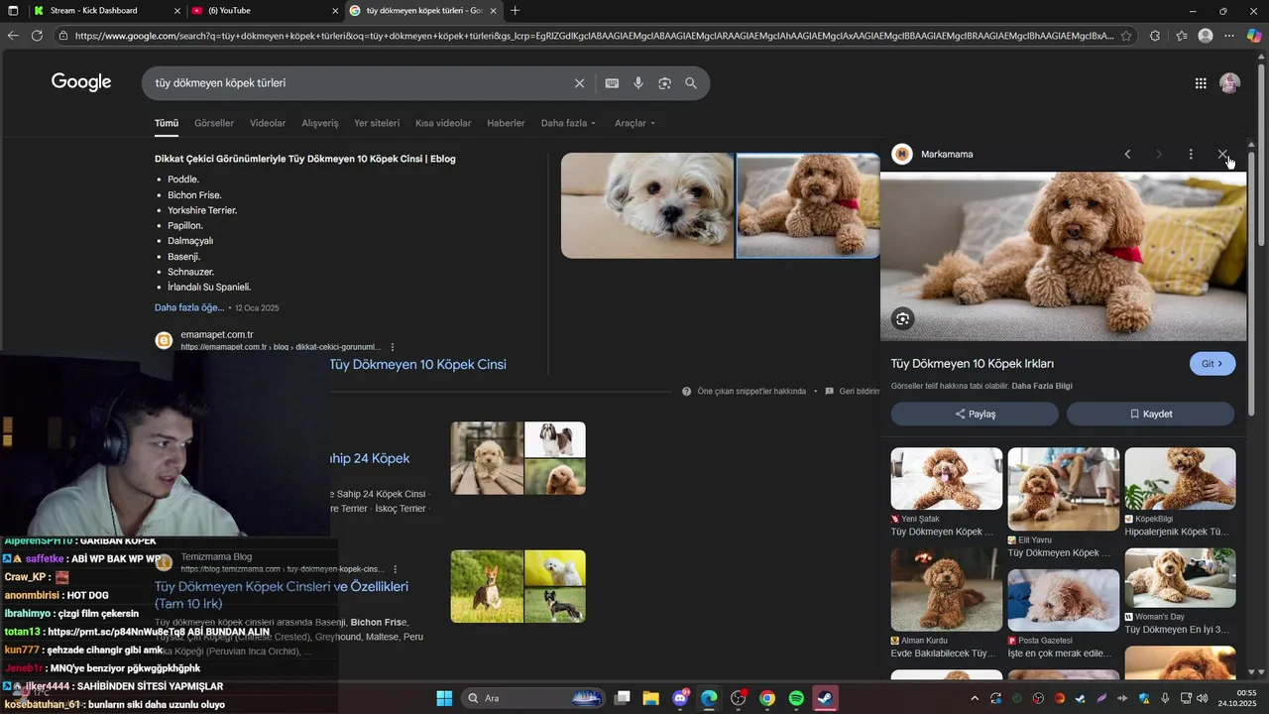1269x714 pixels.
Task: Open the on-screen keyboard input tool
Action: [612, 83]
